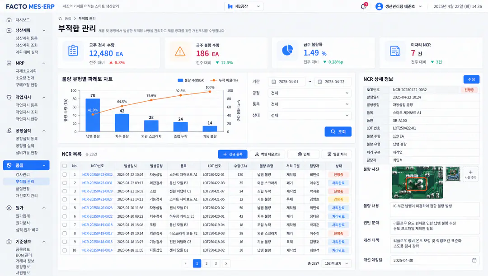Click the 기준정보 sidebar icon

pyautogui.click(x=9, y=242)
